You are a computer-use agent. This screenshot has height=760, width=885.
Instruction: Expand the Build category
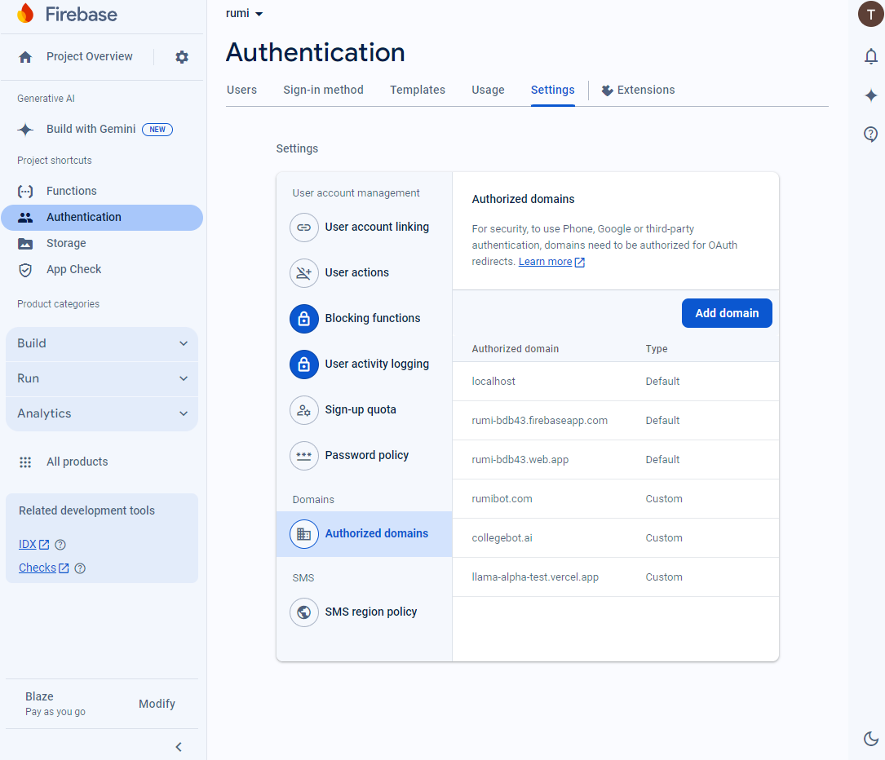pos(102,343)
